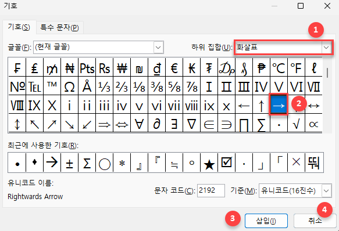Pick recently used bullet • symbol
The width and height of the screenshot is (339, 231).
17,163
